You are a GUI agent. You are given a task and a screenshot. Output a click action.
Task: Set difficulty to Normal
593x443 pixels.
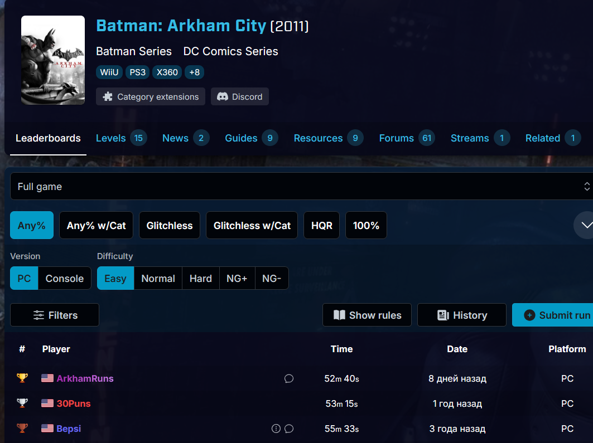click(158, 279)
